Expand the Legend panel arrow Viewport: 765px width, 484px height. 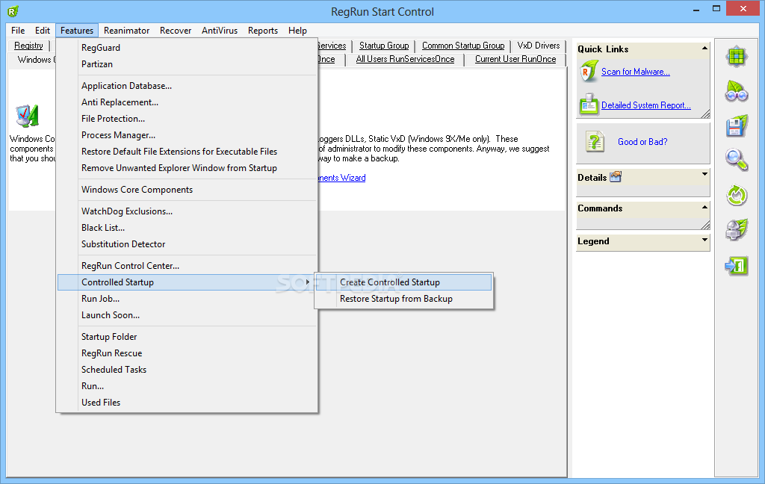tap(704, 240)
